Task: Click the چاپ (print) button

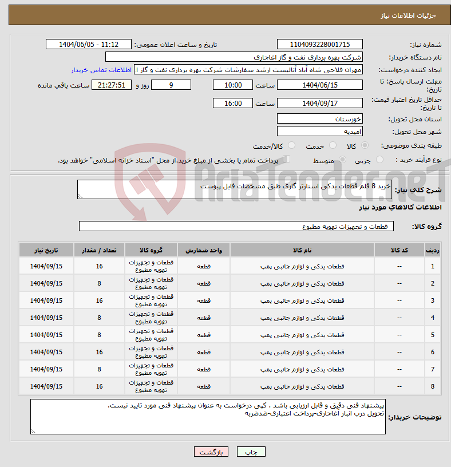Action: (x=251, y=452)
